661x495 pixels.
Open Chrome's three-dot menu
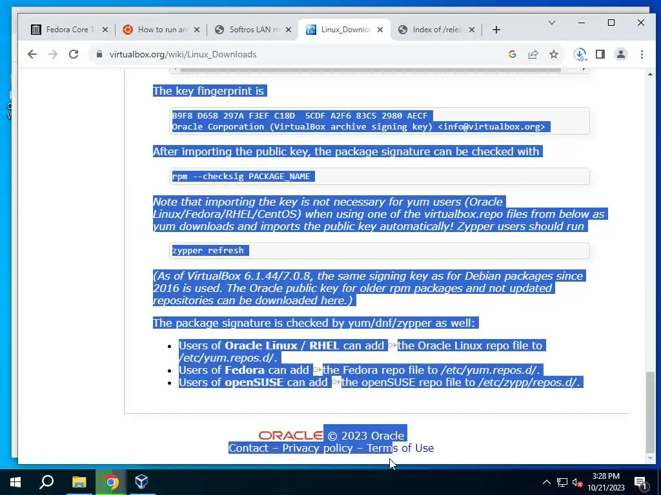click(x=642, y=54)
